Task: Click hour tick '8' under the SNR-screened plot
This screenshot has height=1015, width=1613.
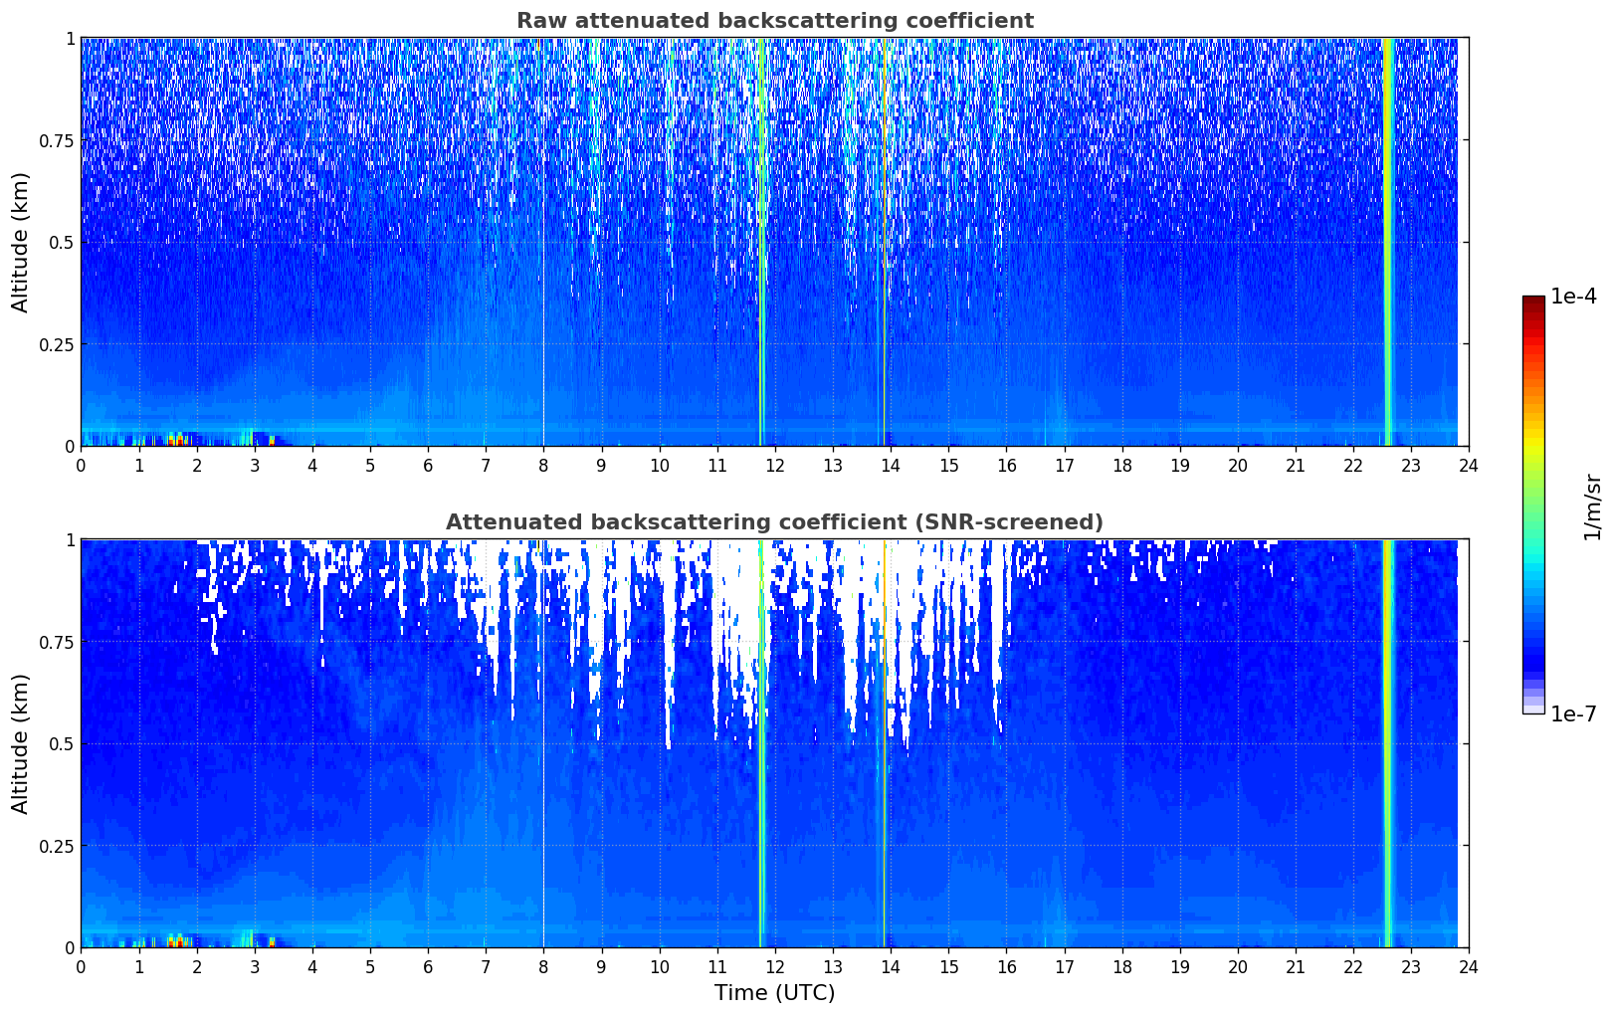Action: pos(543,966)
